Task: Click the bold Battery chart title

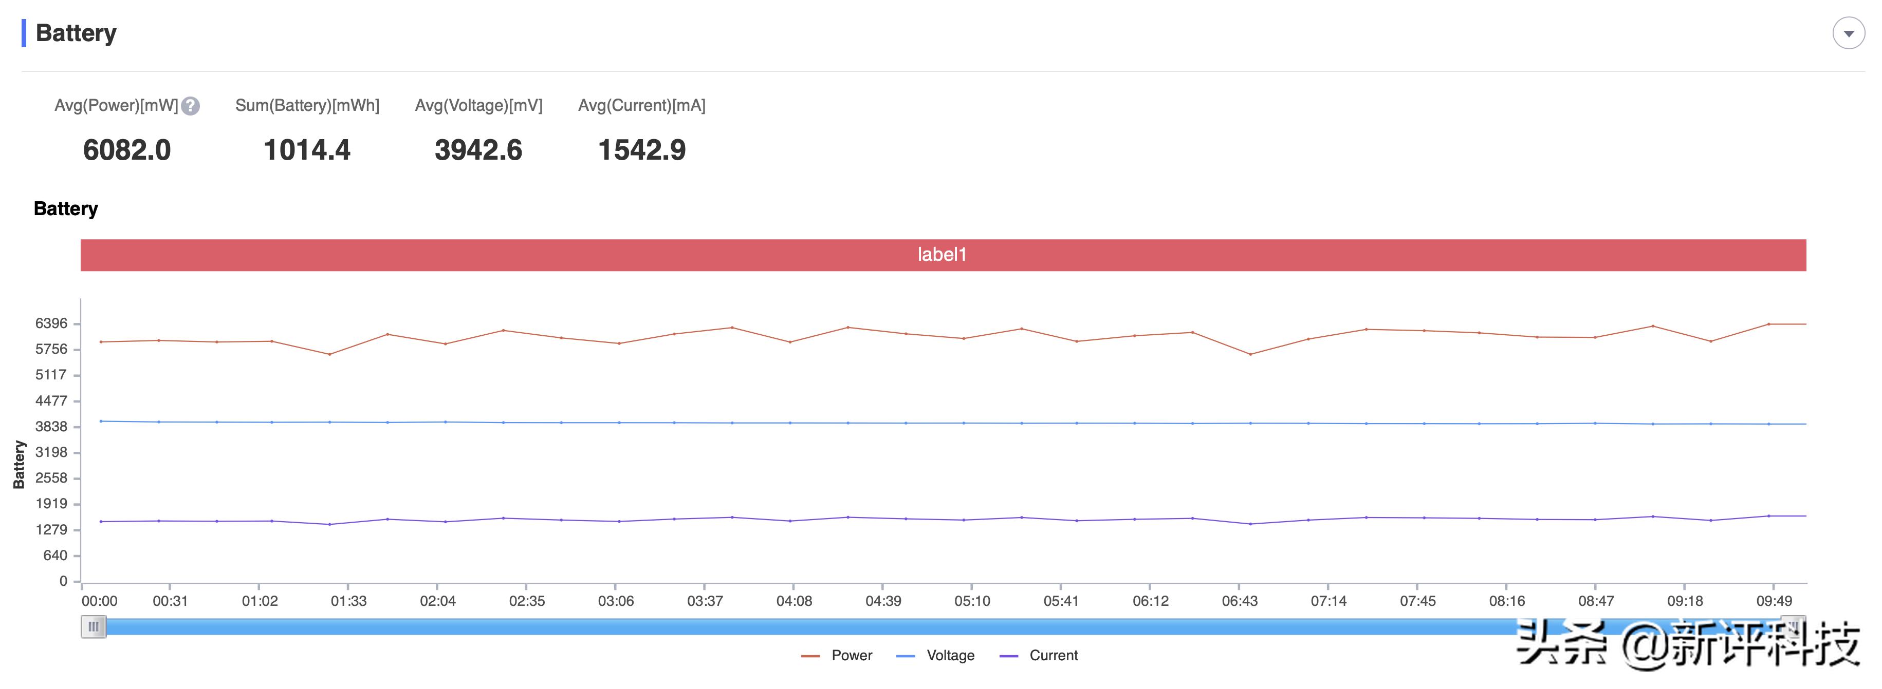Action: 66,209
